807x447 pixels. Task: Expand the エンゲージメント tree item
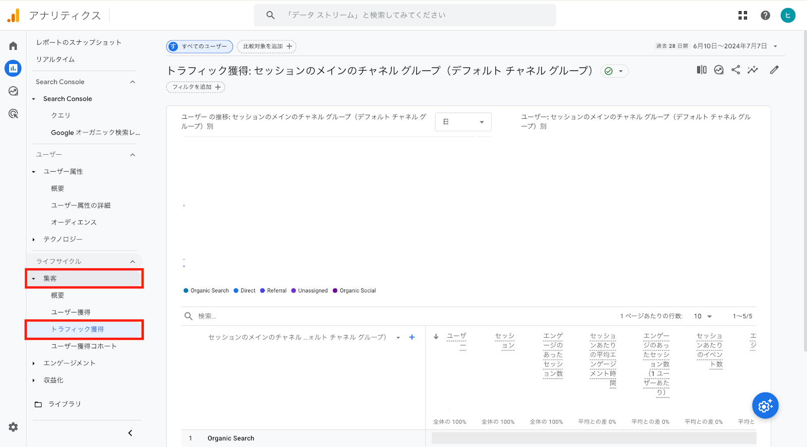pos(34,363)
